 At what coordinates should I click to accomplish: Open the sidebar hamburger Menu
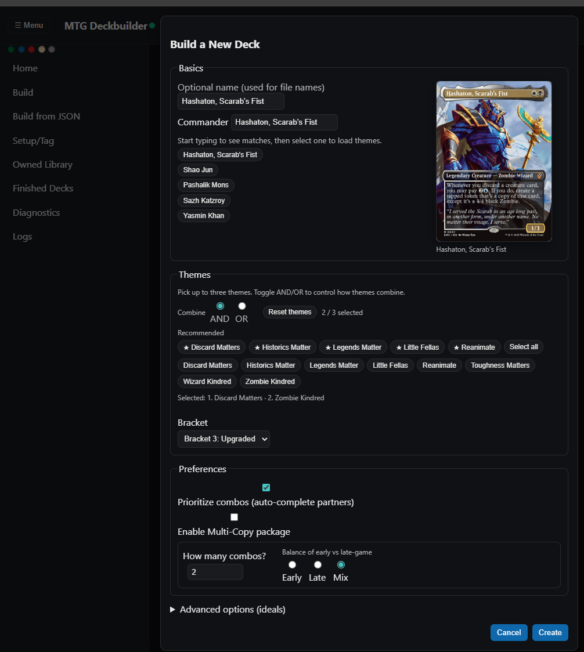pos(28,25)
